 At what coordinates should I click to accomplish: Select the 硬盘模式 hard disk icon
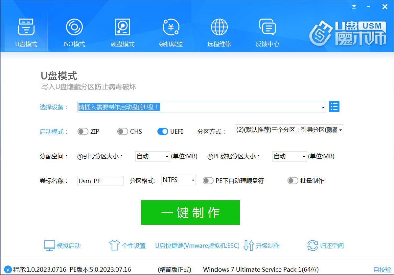[123, 27]
